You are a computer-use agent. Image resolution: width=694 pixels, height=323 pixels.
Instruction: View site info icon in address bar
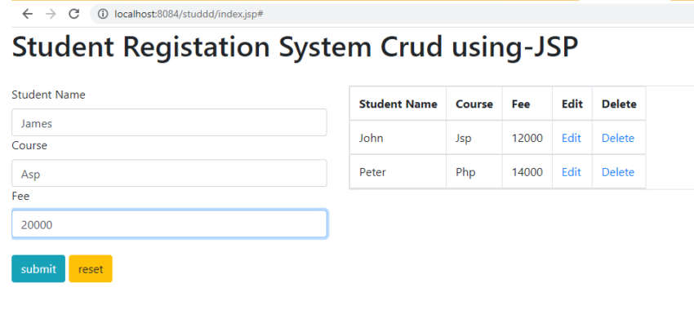pos(103,14)
